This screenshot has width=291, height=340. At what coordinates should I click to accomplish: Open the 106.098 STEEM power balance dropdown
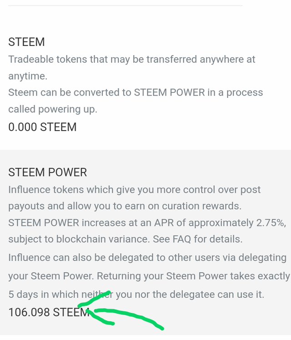pyautogui.click(x=49, y=312)
